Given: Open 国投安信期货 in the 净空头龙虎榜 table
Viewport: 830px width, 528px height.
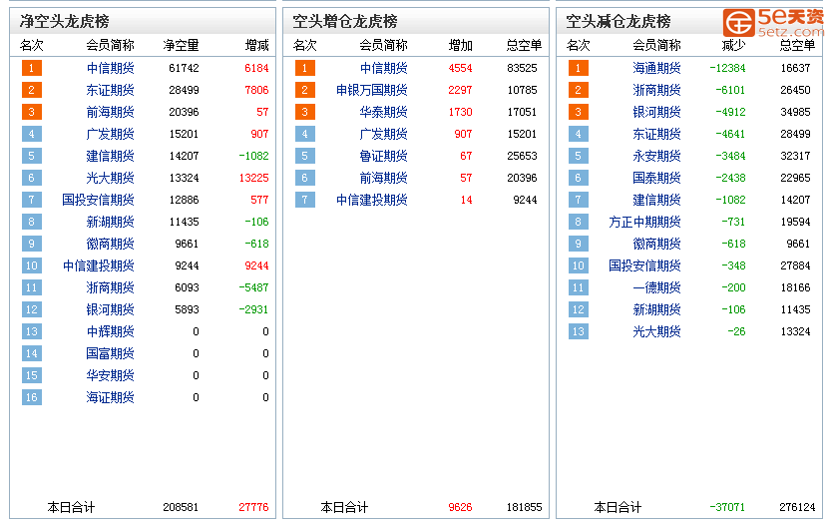Looking at the screenshot, I should tap(98, 201).
